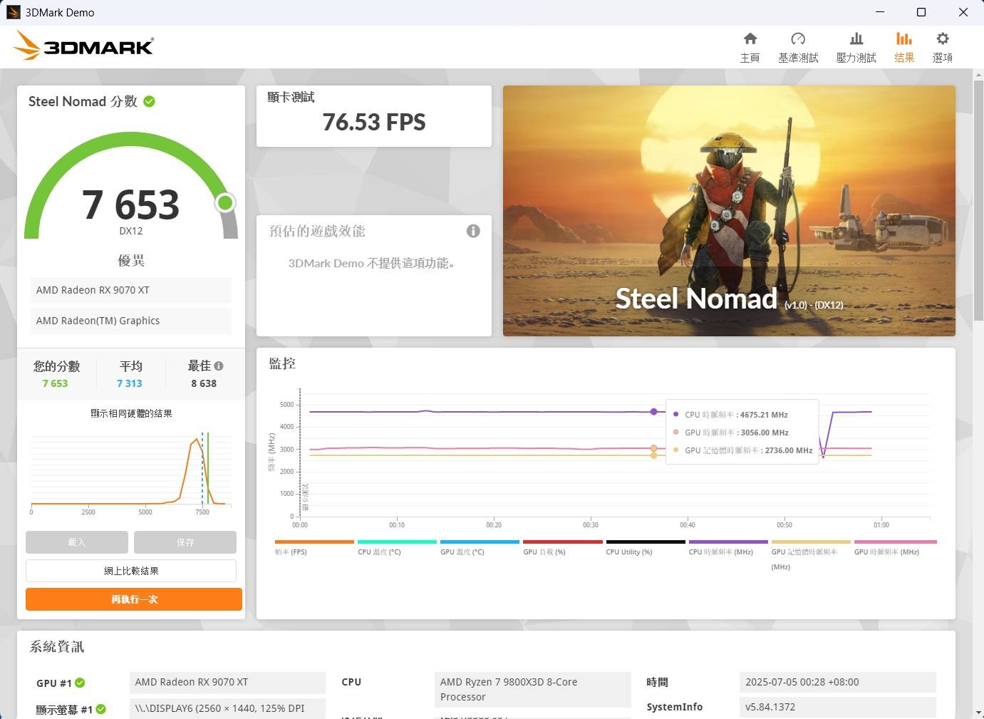Click the vertical scrollbar thumb

[x=978, y=200]
